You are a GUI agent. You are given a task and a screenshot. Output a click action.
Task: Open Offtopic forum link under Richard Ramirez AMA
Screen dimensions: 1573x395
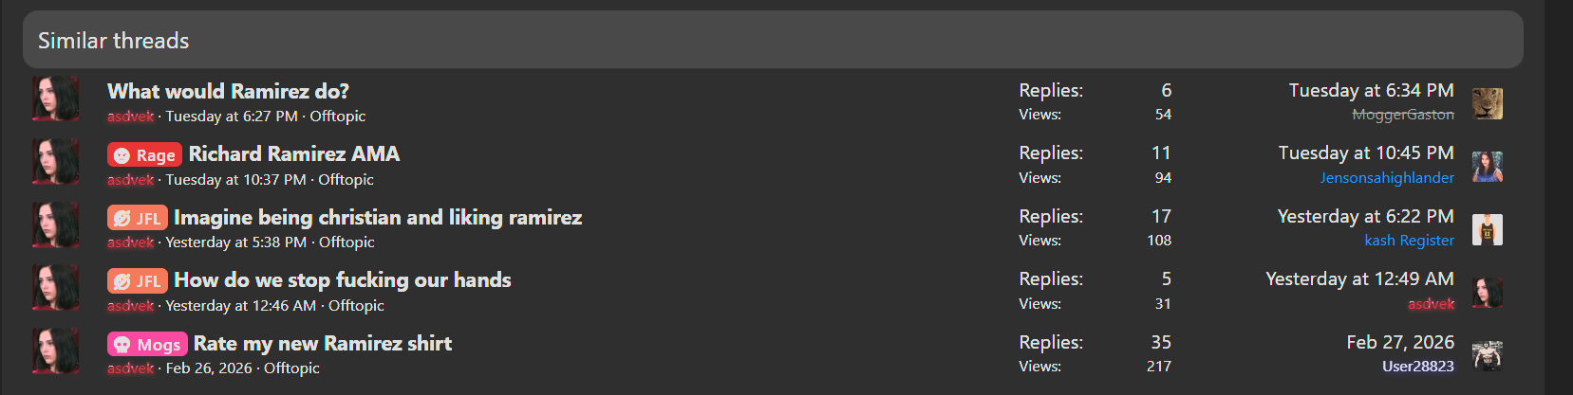346,179
